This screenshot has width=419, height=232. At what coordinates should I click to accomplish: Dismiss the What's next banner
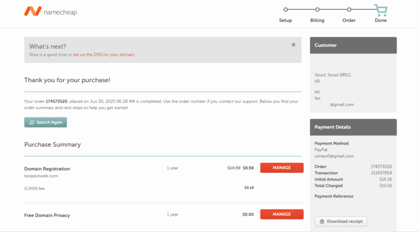pos(293,45)
